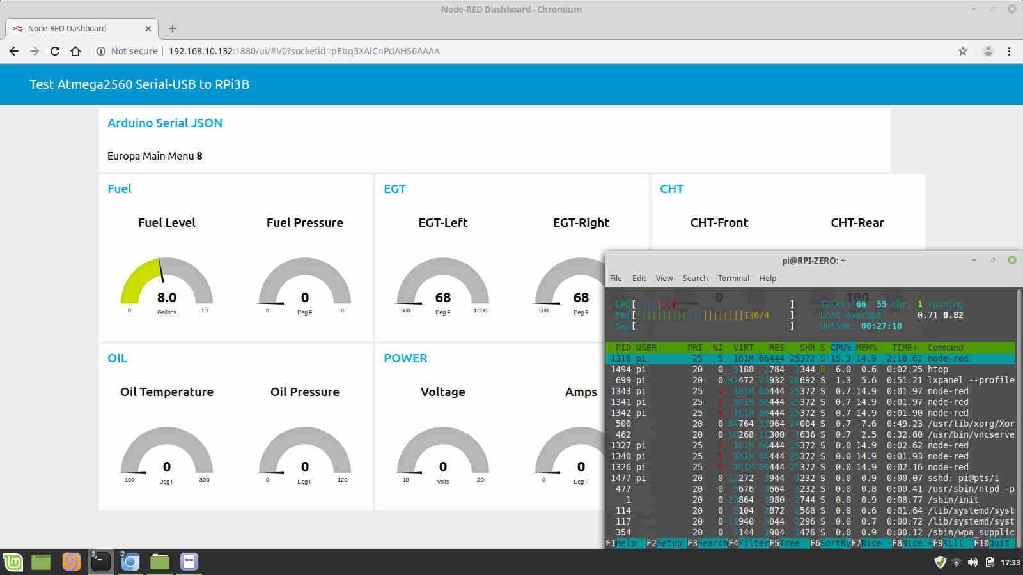Open the Chromium profile avatar

988,51
